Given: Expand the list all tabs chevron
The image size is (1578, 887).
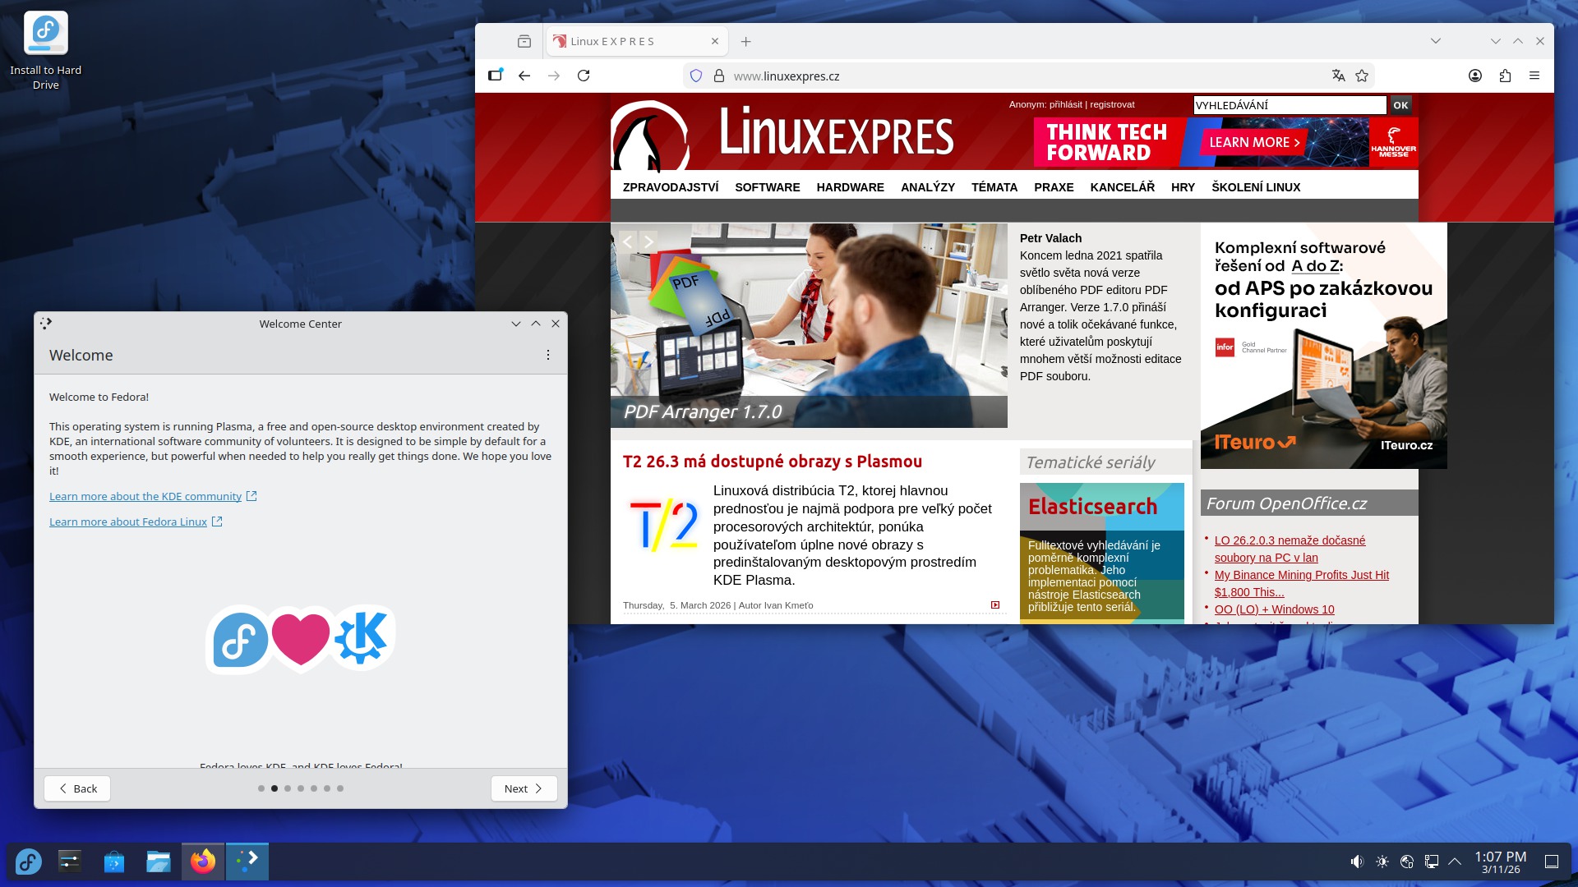Looking at the screenshot, I should click(x=1436, y=41).
